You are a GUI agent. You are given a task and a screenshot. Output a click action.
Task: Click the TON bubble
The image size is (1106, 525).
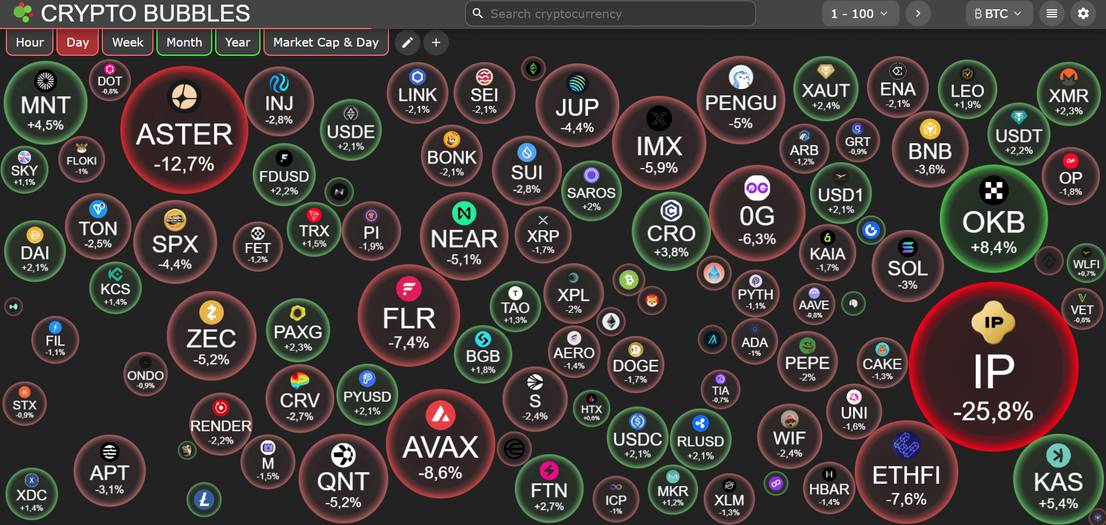coord(98,226)
